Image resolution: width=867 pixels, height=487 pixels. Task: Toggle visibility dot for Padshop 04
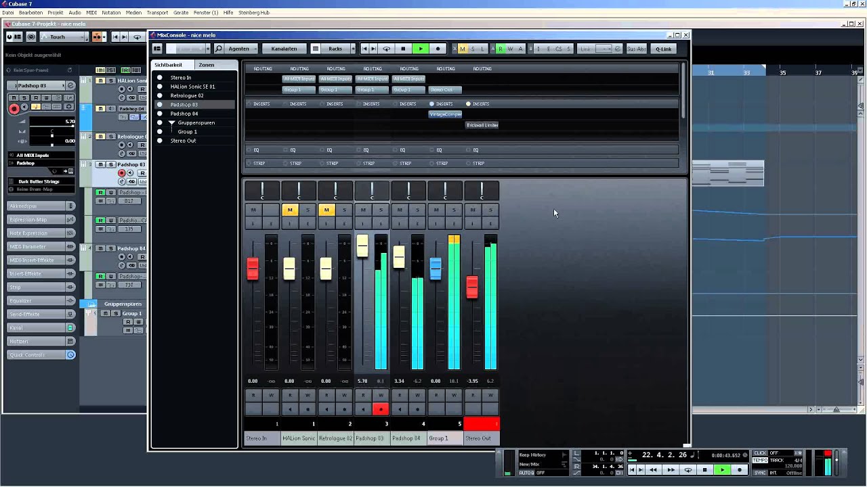tap(160, 114)
